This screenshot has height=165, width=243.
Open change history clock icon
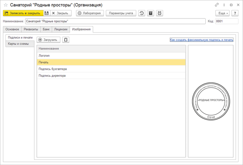142,13
